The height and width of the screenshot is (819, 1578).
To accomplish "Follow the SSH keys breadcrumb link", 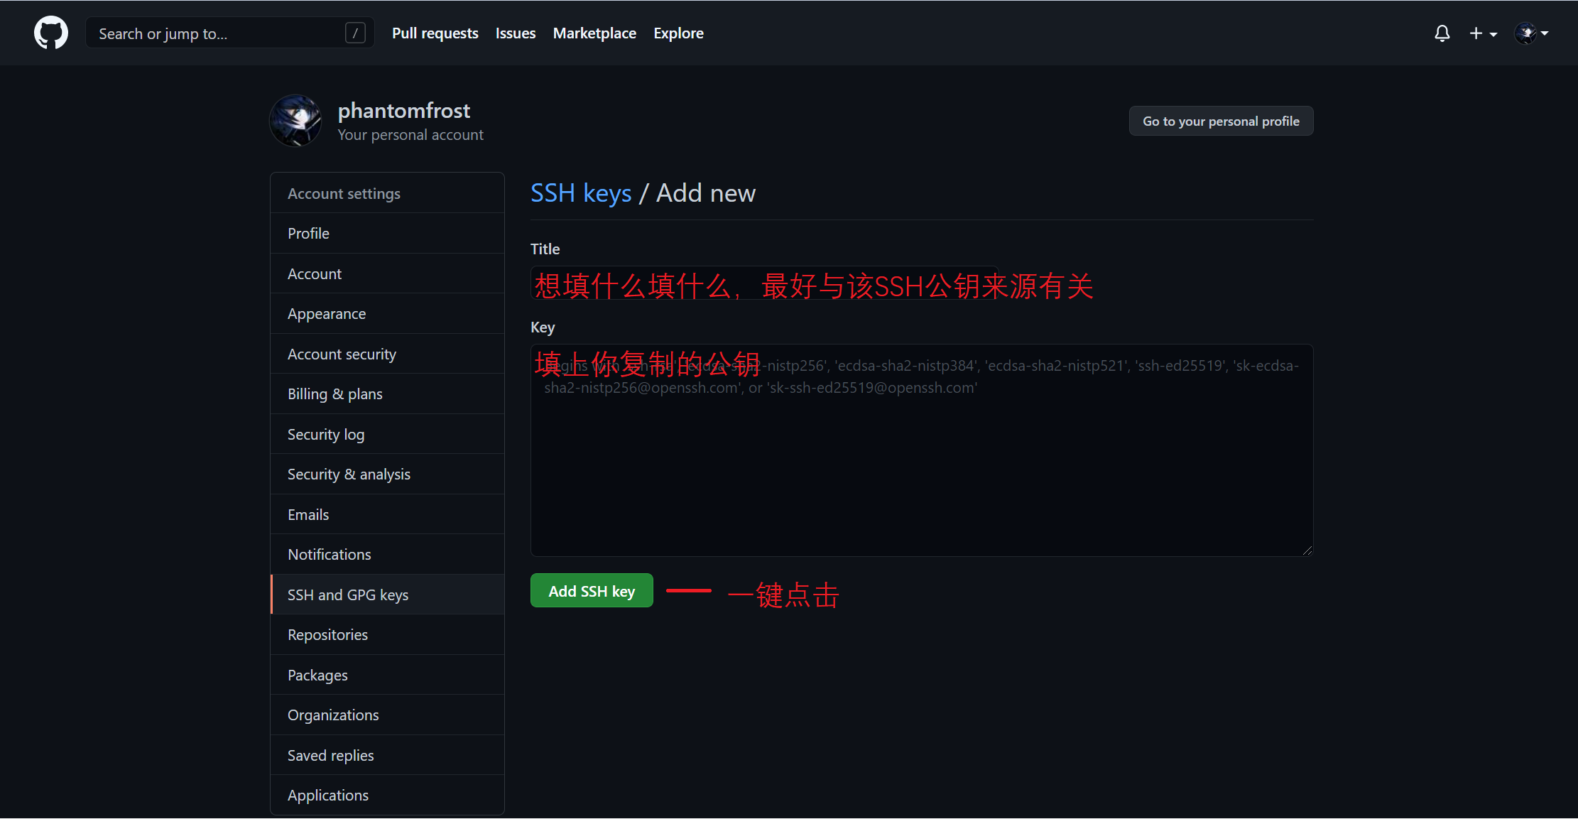I will point(581,193).
